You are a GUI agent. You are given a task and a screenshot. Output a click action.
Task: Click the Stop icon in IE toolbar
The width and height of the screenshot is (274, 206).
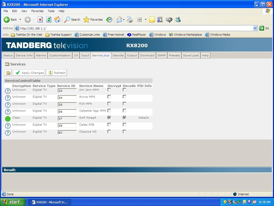click(x=40, y=20)
